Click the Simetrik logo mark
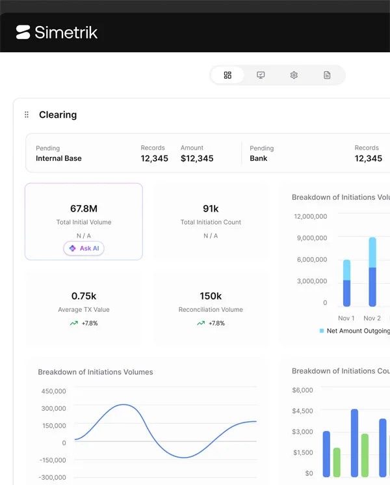This screenshot has height=485, width=390. [x=23, y=32]
